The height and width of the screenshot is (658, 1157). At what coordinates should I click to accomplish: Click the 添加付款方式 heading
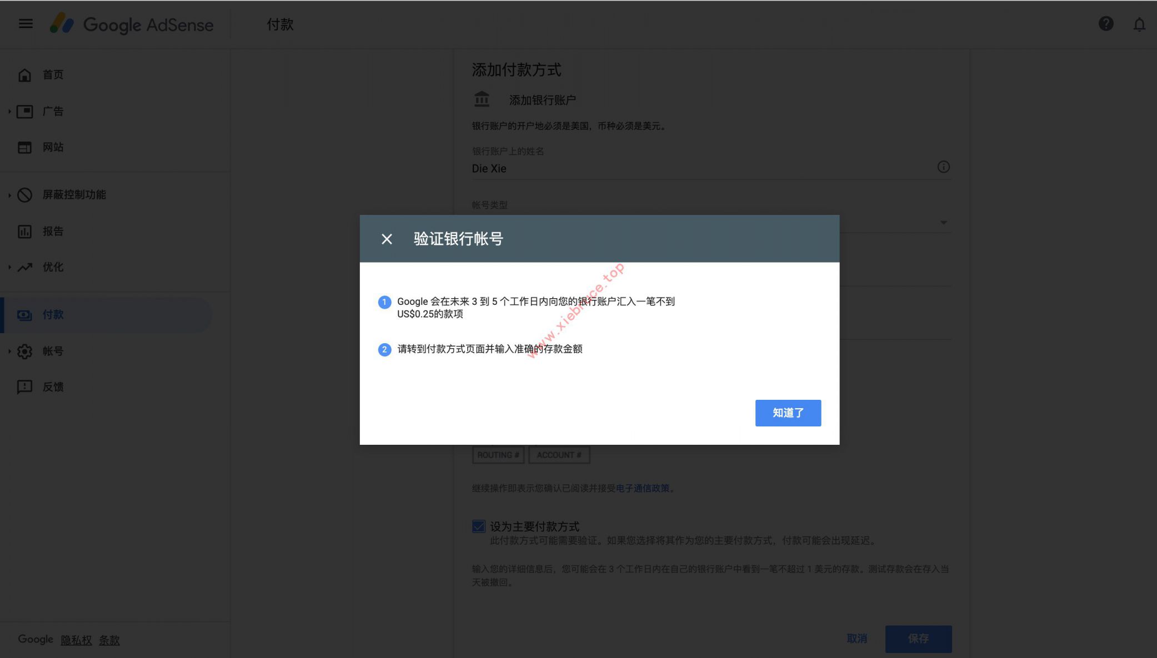(x=517, y=70)
